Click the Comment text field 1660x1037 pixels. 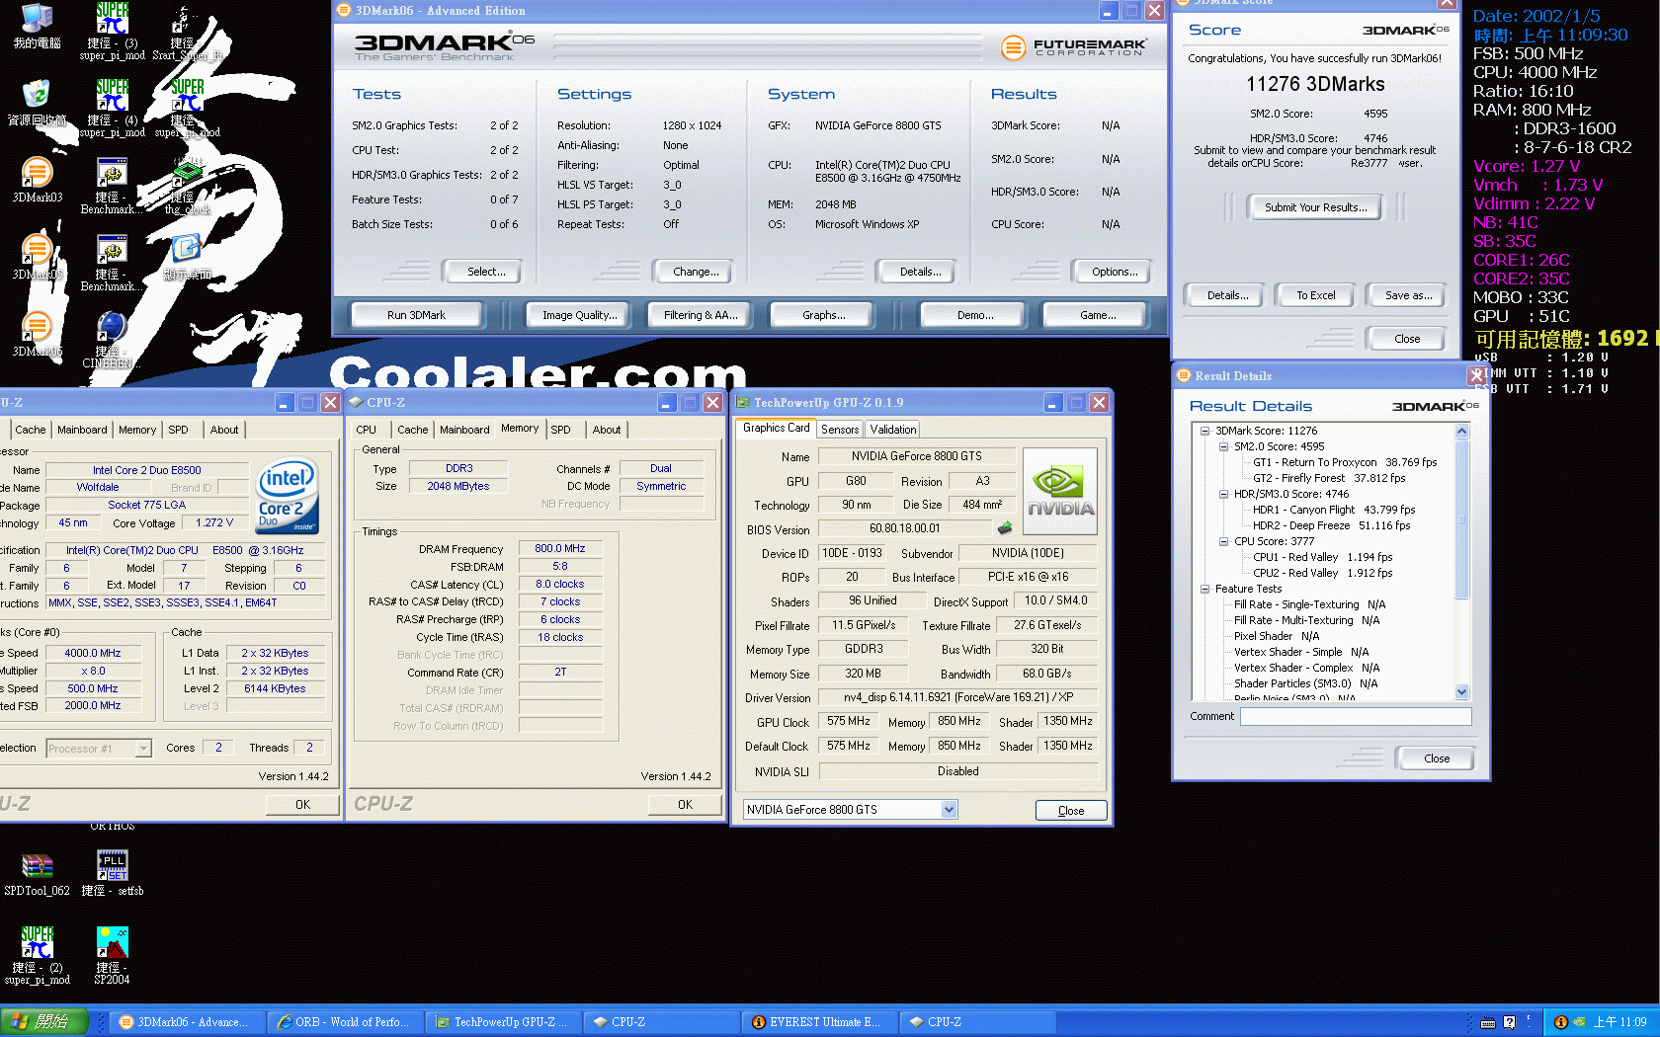pyautogui.click(x=1355, y=717)
